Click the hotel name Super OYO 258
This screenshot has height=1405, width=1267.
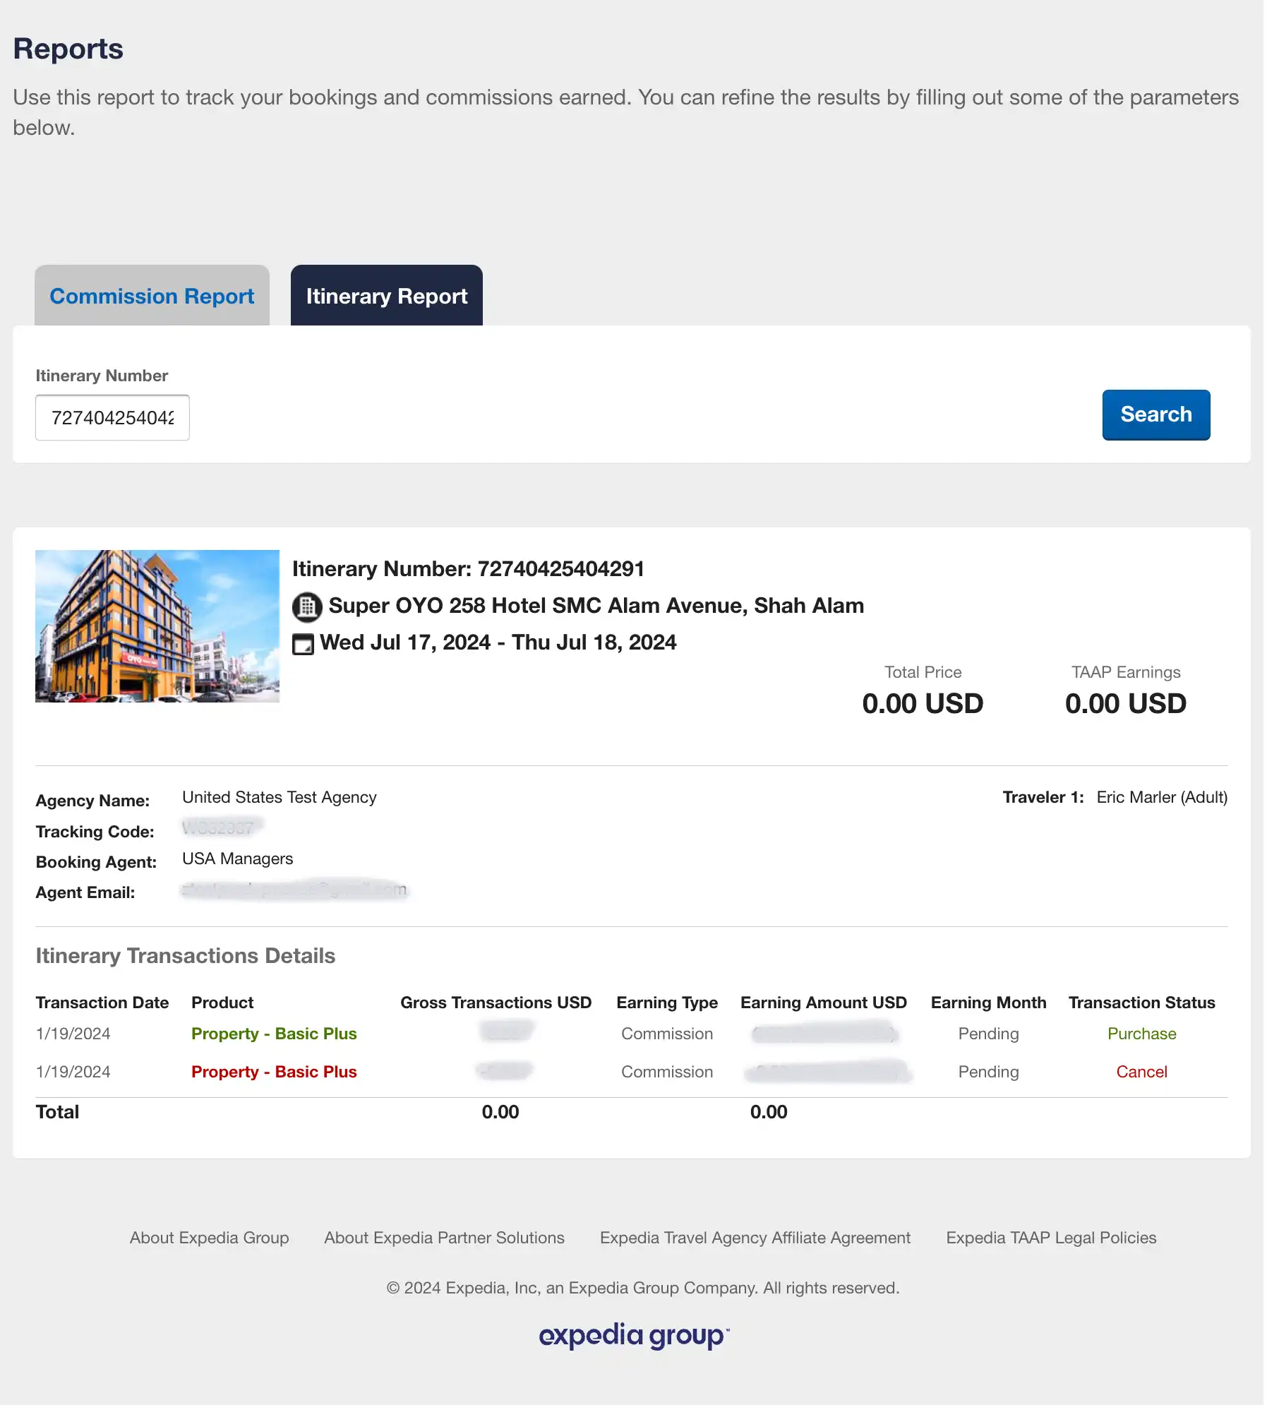[596, 606]
